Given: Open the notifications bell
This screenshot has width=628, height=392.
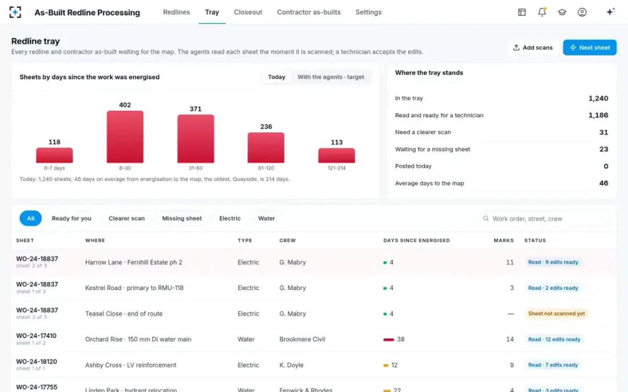Looking at the screenshot, I should [x=542, y=12].
